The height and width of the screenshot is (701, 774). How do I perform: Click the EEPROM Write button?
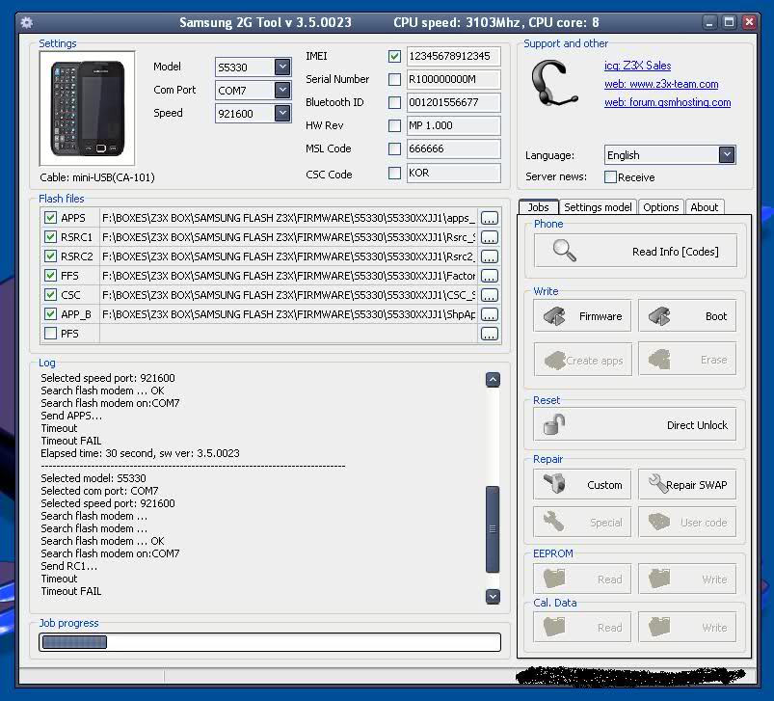(687, 579)
